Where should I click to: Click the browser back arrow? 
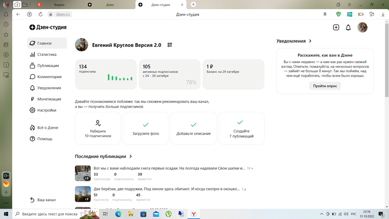point(18,14)
